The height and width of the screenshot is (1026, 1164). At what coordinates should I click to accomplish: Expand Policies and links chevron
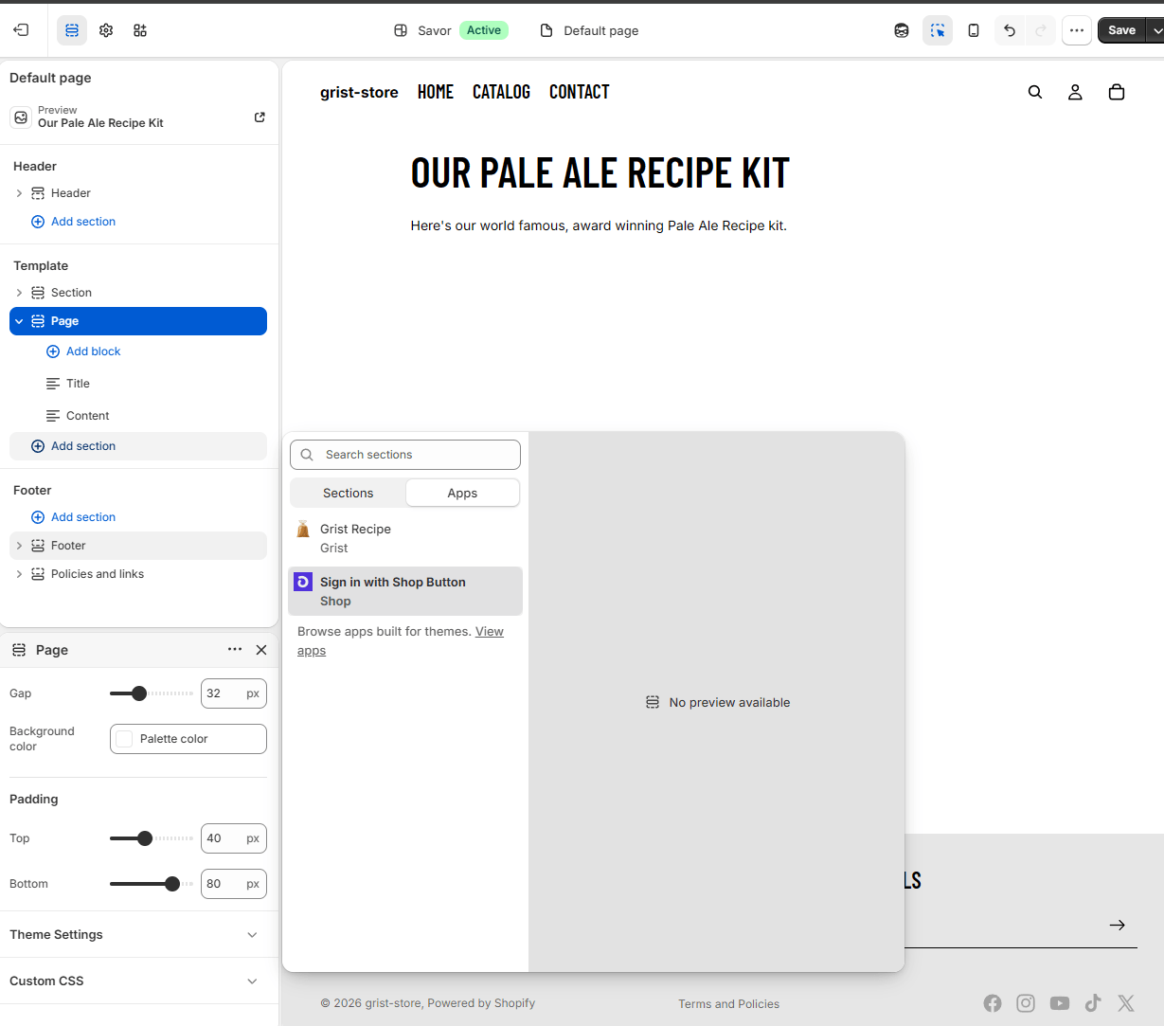19,574
